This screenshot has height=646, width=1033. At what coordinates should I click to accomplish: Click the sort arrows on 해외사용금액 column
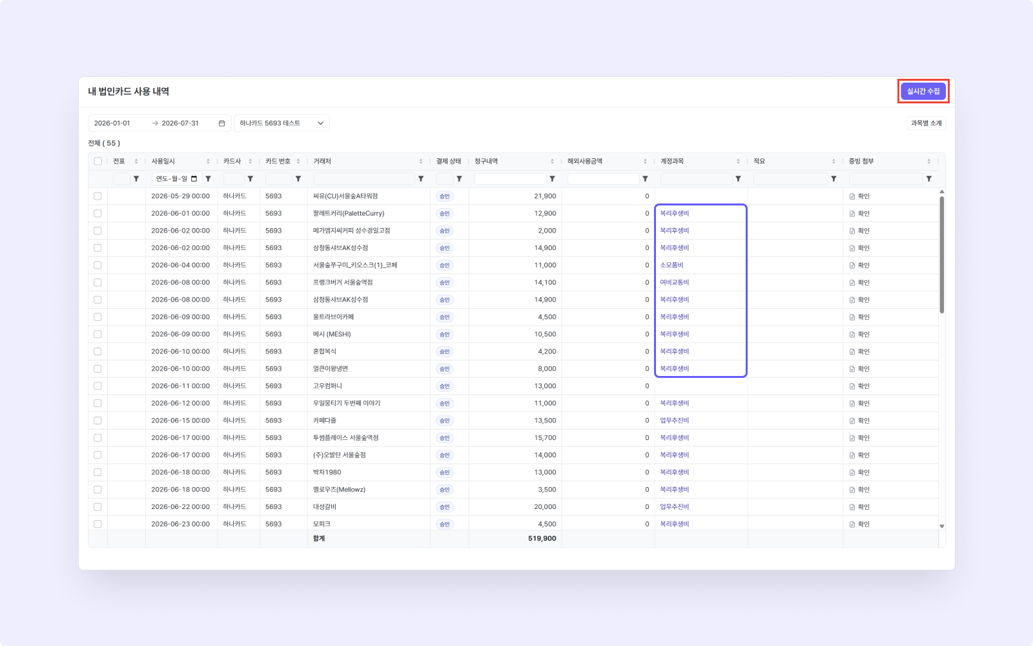click(x=645, y=161)
